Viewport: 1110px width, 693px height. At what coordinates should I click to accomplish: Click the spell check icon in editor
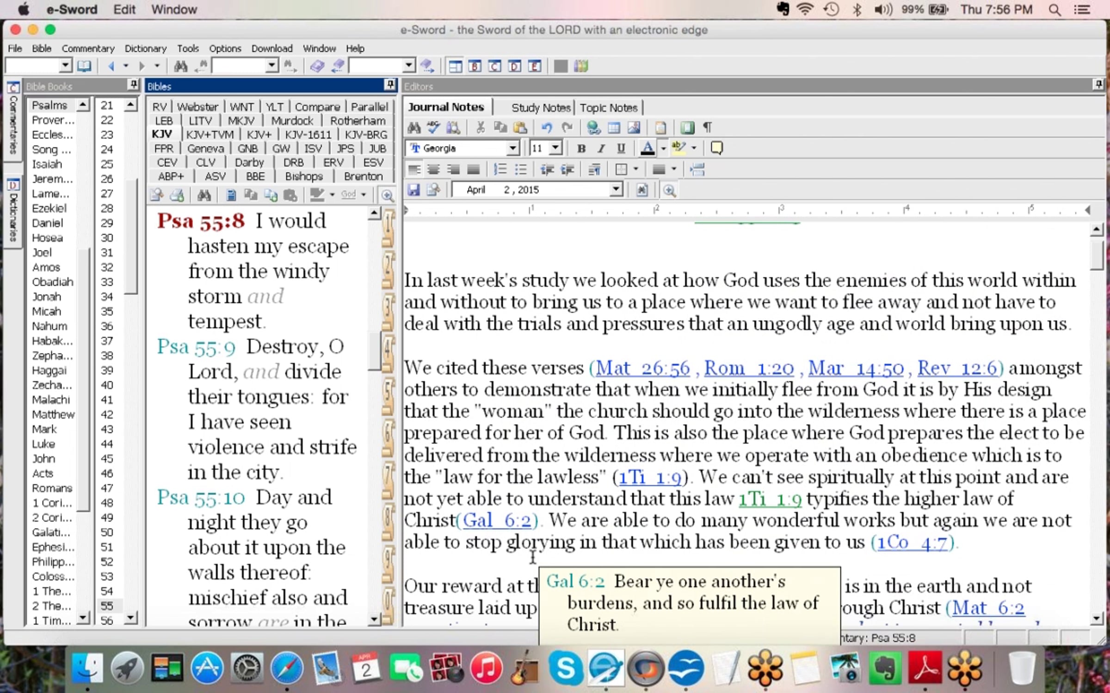(433, 128)
